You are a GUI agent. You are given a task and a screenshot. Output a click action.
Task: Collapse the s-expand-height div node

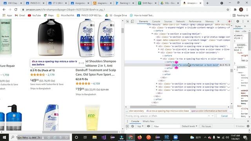tap(150, 27)
